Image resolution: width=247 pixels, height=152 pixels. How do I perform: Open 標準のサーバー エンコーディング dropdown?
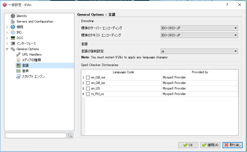pos(199,28)
